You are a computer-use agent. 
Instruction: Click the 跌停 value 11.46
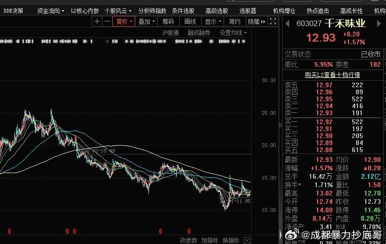[x=372, y=210]
